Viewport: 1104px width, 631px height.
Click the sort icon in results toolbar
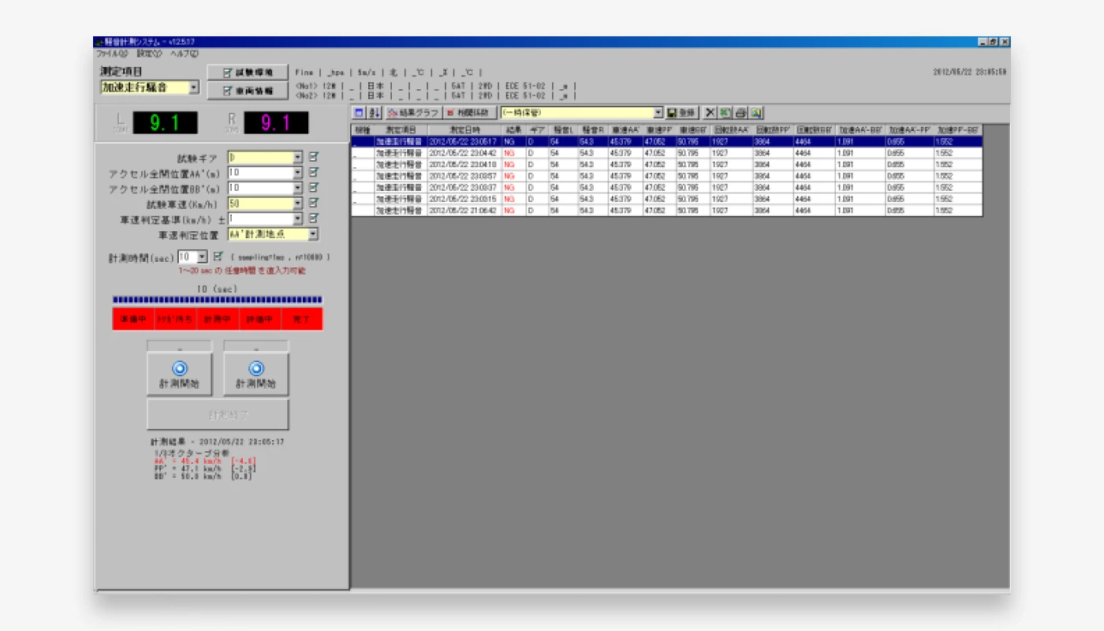pos(375,114)
